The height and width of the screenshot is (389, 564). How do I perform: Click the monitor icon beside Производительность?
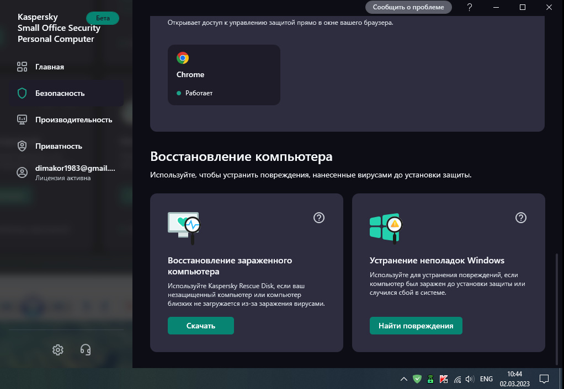click(x=22, y=120)
